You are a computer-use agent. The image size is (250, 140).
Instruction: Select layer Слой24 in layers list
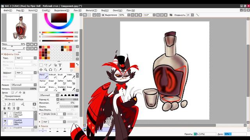[x=18, y=122]
